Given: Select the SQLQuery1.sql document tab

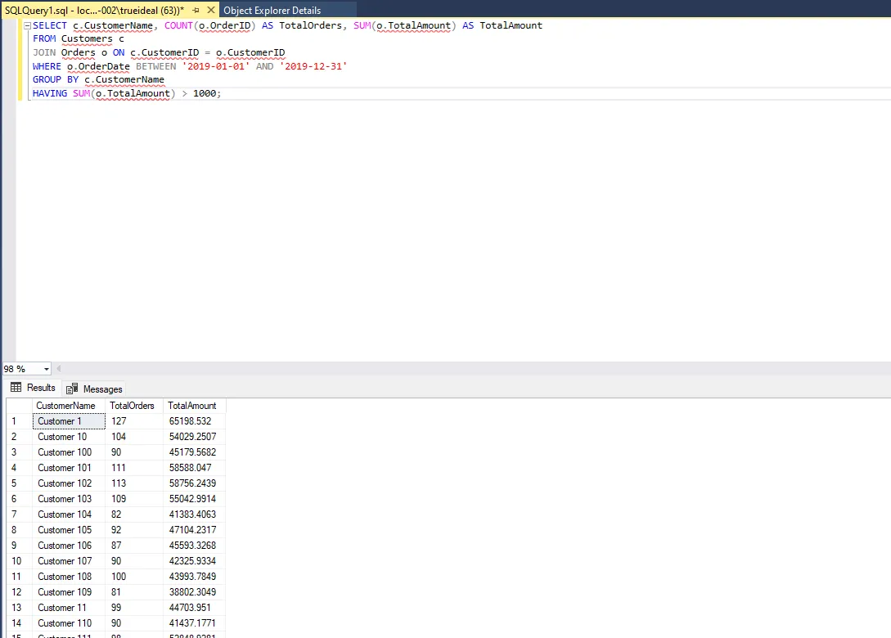Looking at the screenshot, I should coord(94,10).
